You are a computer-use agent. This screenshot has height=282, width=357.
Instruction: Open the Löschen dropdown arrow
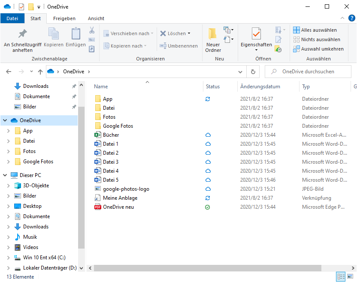tap(189, 33)
